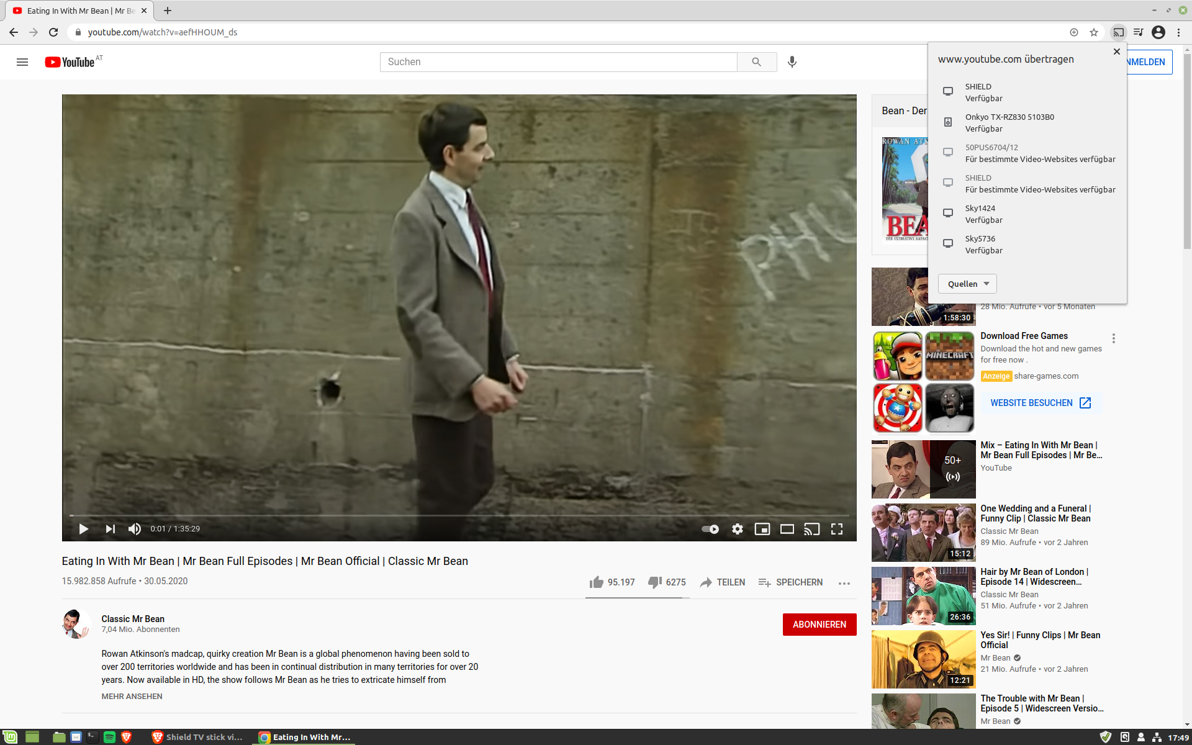Go back in browser history

[x=14, y=32]
